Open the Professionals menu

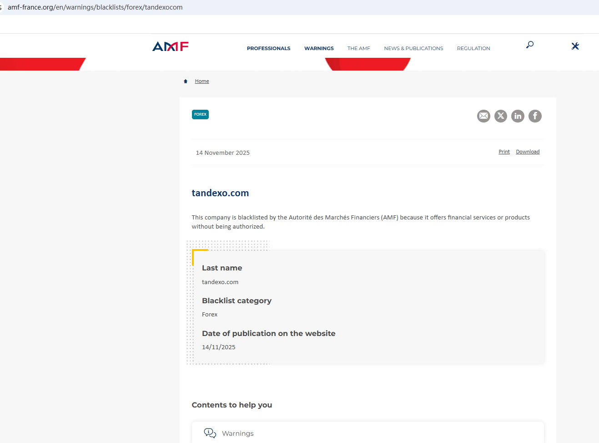268,48
